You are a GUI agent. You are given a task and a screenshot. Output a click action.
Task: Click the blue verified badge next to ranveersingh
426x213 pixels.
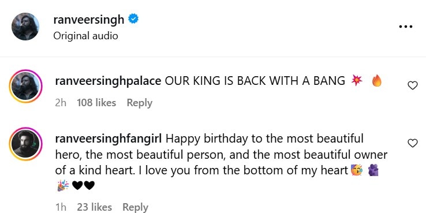pyautogui.click(x=133, y=18)
